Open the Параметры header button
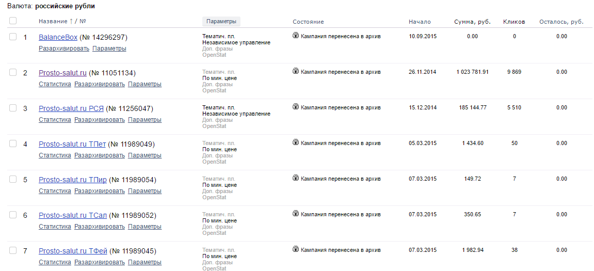Image resolution: width=594 pixels, height=271 pixels. tap(221, 22)
